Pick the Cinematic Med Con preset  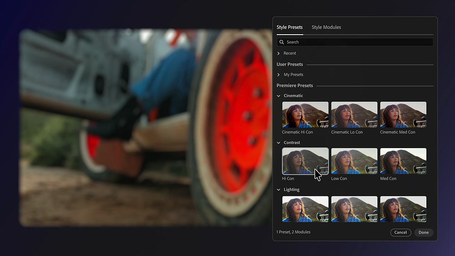(403, 114)
